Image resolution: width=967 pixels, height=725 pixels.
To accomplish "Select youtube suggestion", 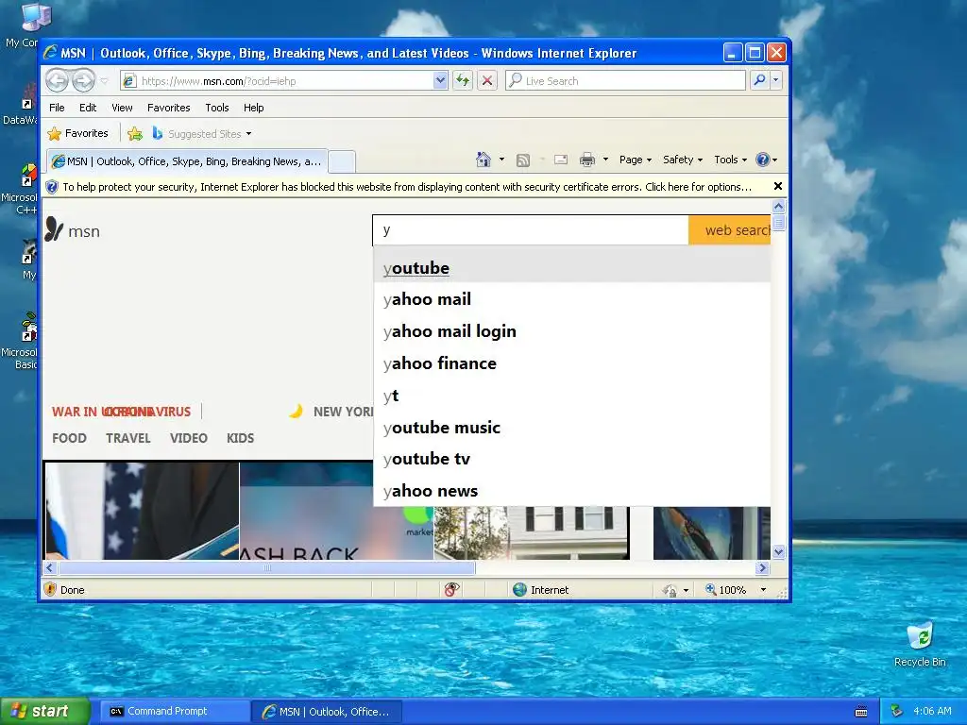I will tap(571, 267).
